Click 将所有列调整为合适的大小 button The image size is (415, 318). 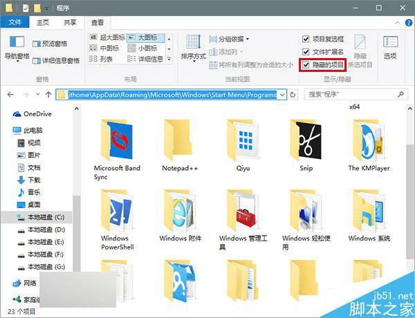250,64
